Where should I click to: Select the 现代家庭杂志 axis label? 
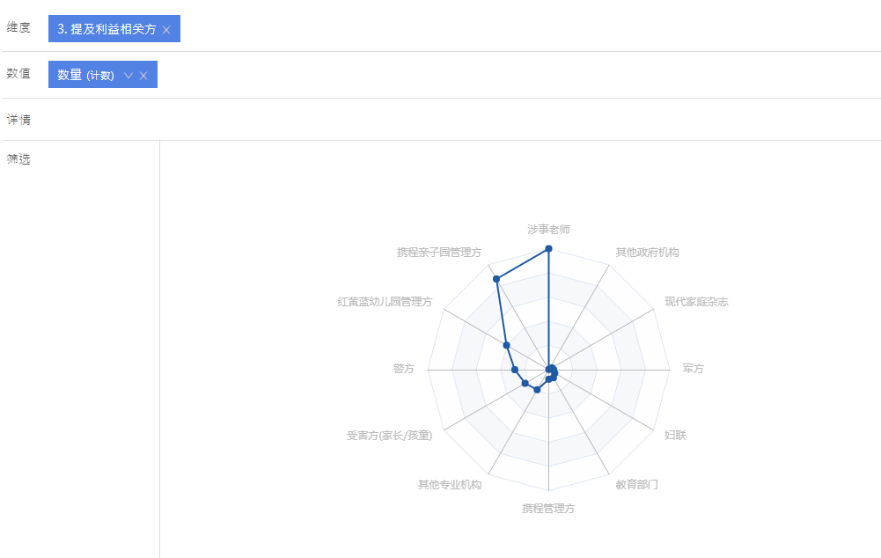[696, 302]
